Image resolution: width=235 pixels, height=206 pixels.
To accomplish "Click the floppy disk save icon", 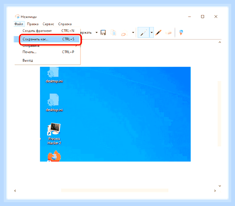I will click(x=103, y=32).
